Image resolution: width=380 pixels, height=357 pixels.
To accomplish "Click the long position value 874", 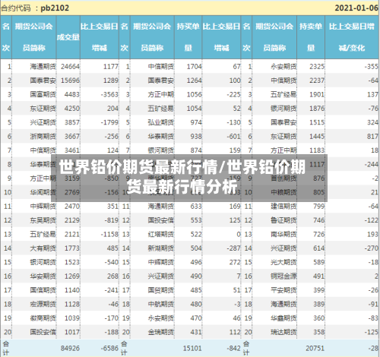I will [x=196, y=150].
